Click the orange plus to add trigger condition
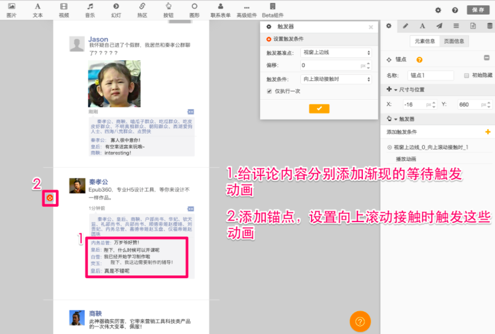 coord(487,132)
